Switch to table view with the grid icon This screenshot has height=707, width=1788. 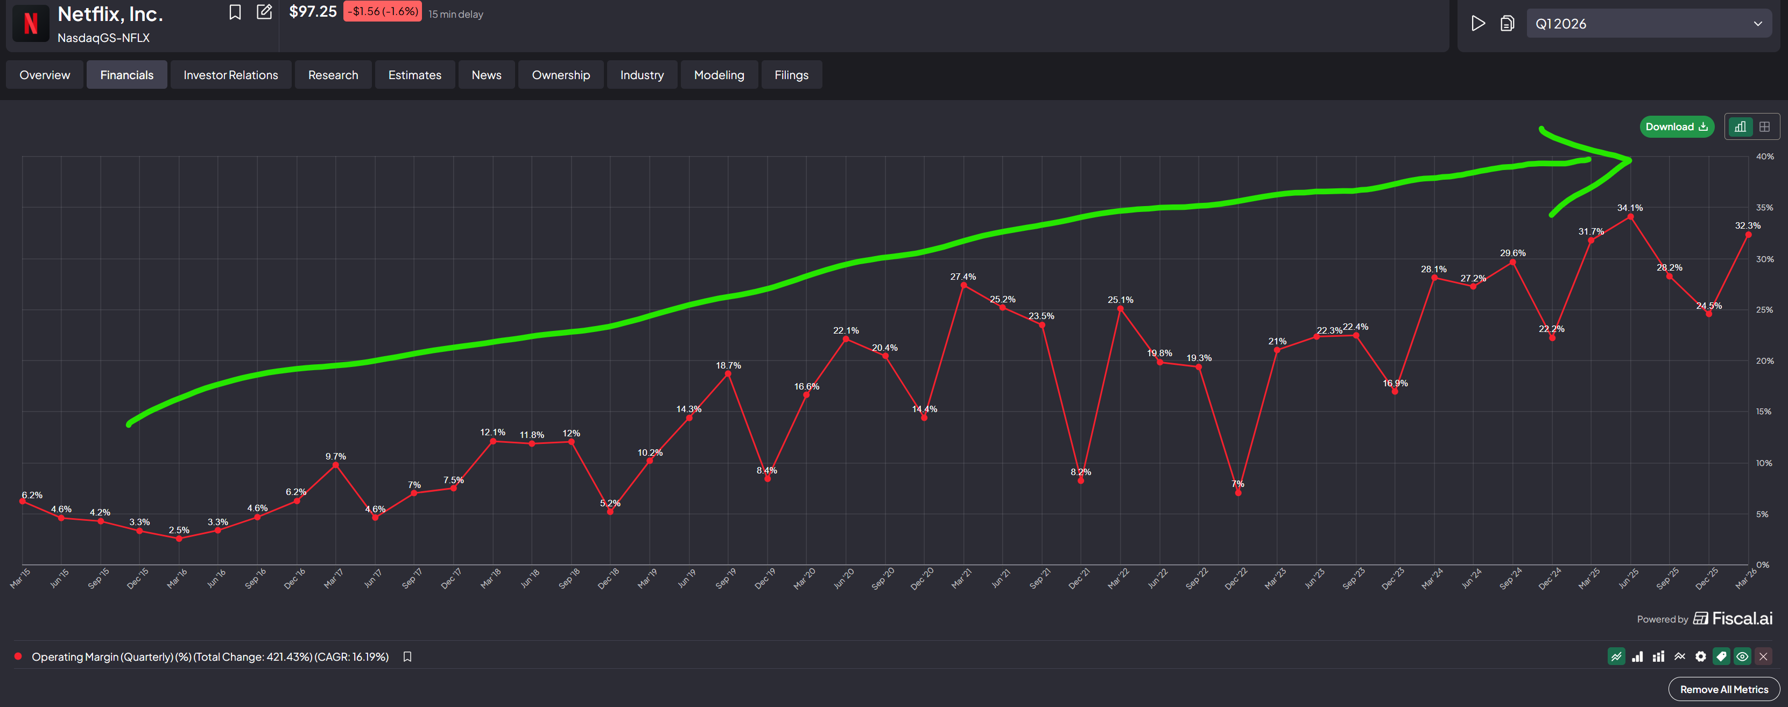click(x=1764, y=127)
